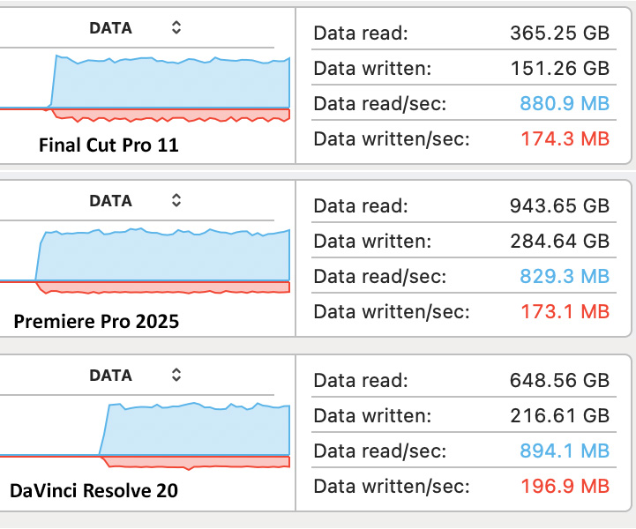Click the Premiere Pro 2025 label

(x=96, y=321)
